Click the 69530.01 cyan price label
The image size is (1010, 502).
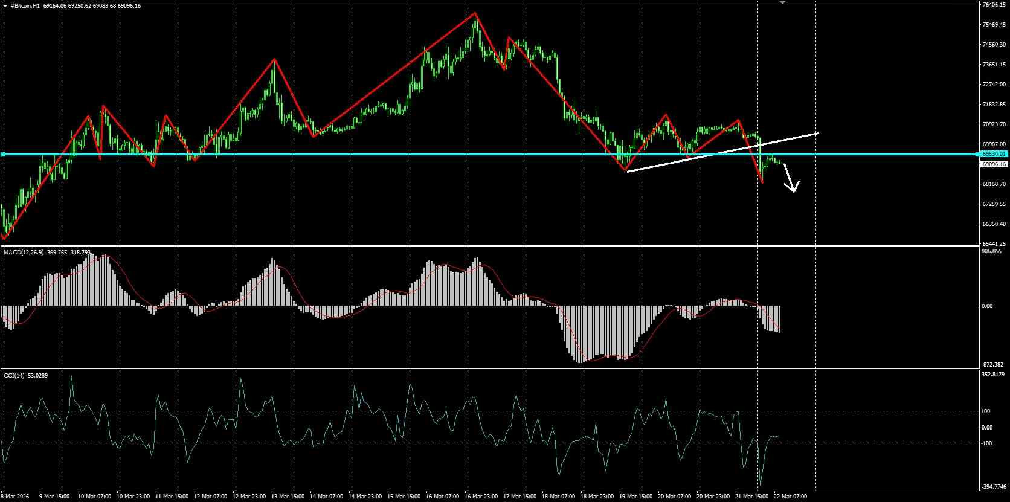994,155
